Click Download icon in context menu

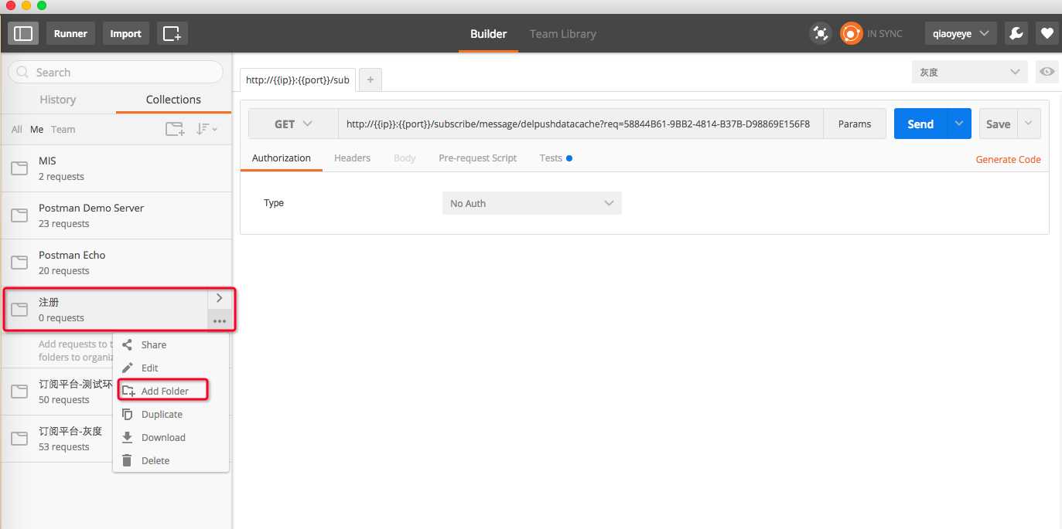click(x=128, y=437)
